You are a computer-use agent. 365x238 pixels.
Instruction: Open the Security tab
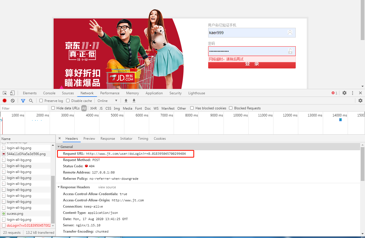point(175,93)
